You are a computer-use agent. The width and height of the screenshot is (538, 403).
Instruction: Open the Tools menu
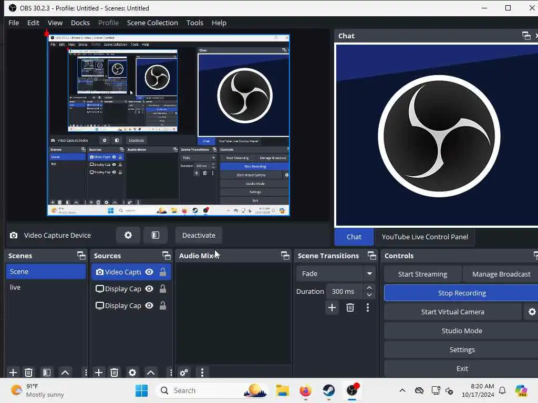click(194, 23)
